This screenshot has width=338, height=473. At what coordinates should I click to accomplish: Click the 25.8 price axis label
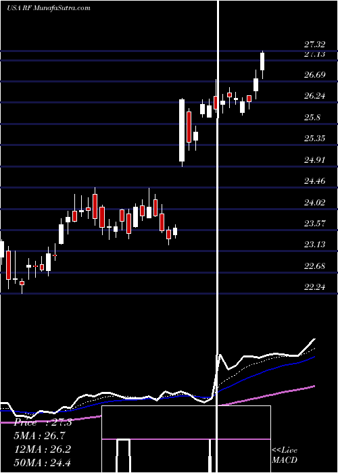(312, 118)
